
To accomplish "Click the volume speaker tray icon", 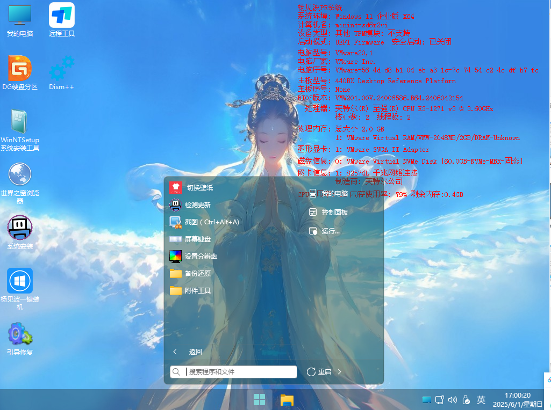I will 453,400.
